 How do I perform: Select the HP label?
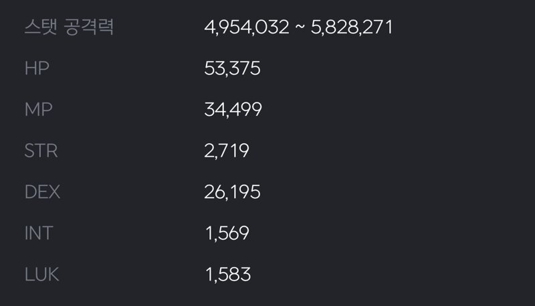(37, 68)
